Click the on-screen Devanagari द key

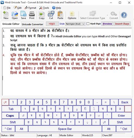click(40, 116)
